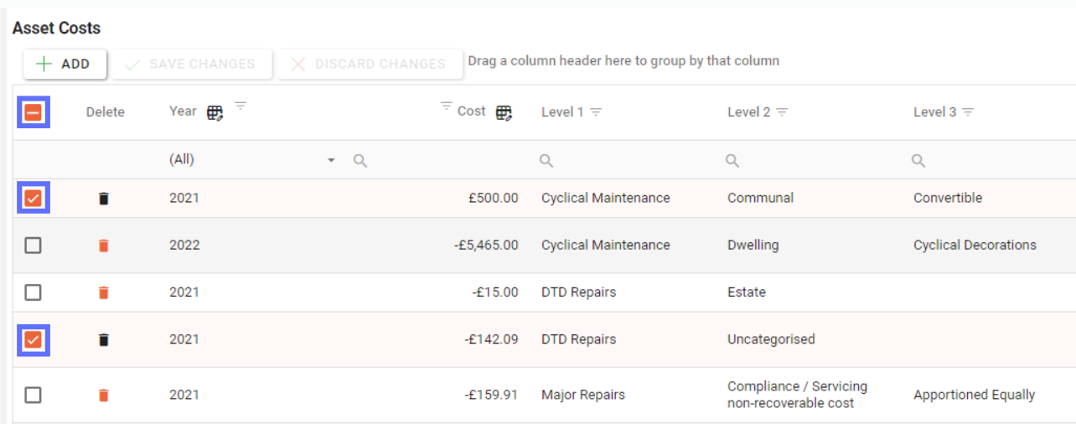Open the Level 2 column filter icon
Image resolution: width=1076 pixels, height=424 pixels.
click(782, 112)
